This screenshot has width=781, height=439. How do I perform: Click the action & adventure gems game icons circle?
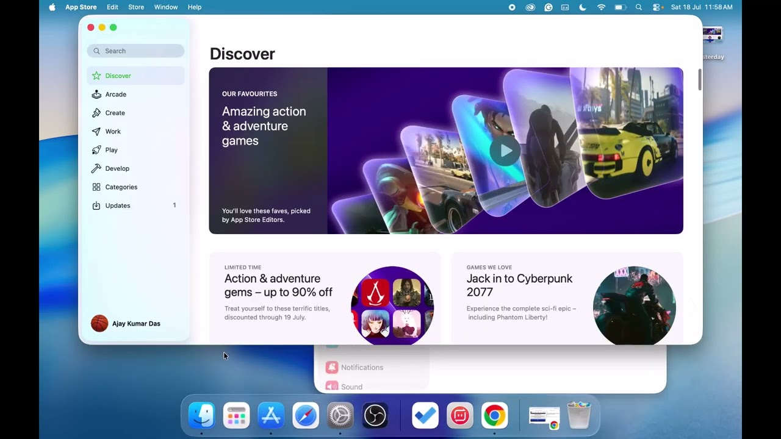click(392, 305)
